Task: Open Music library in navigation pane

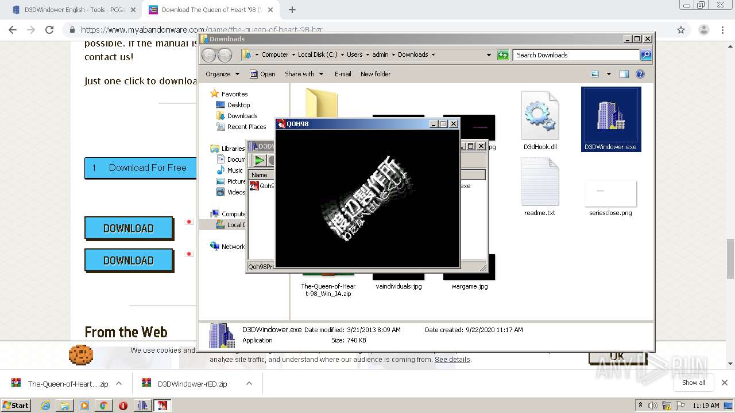Action: coord(230,170)
